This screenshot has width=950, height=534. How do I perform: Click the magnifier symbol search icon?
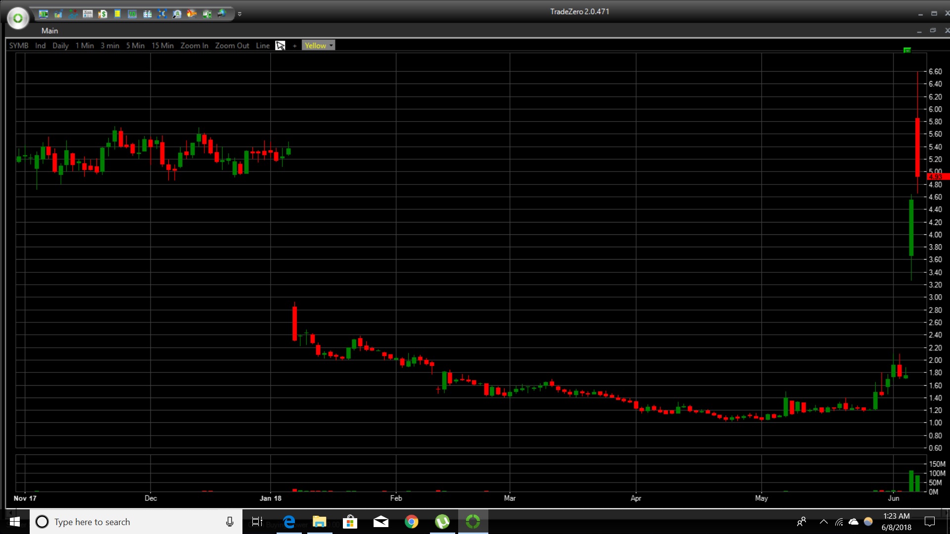177,14
